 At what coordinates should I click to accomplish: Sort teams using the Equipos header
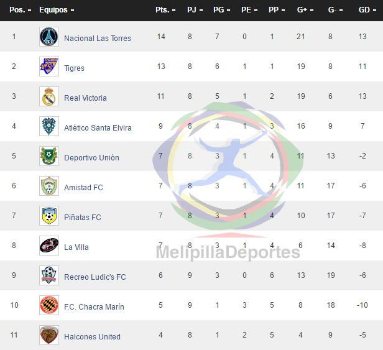coord(57,10)
